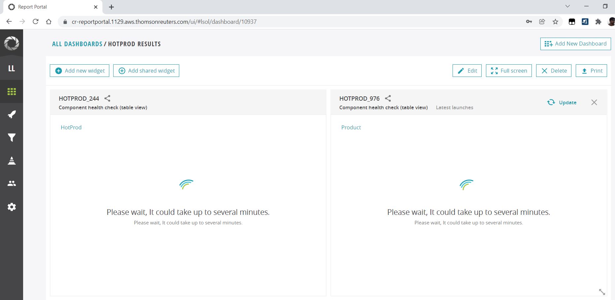Open the LL project badge menu
This screenshot has width=615, height=300.
click(12, 68)
